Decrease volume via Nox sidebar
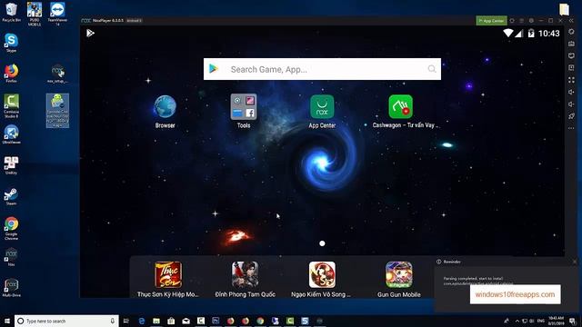 [571, 104]
